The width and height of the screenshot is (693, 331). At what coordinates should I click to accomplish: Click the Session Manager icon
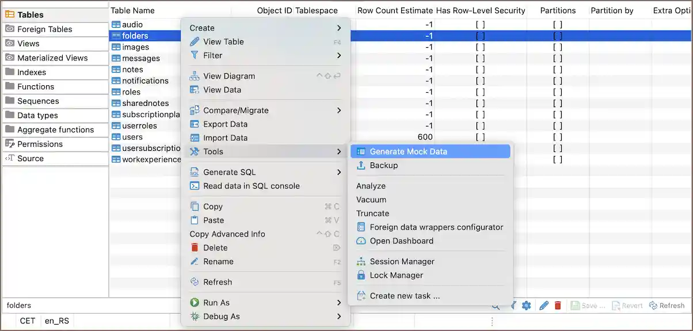point(361,262)
